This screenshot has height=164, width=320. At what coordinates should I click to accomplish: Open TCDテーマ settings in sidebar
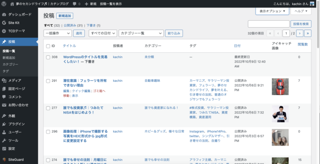coord(16,31)
